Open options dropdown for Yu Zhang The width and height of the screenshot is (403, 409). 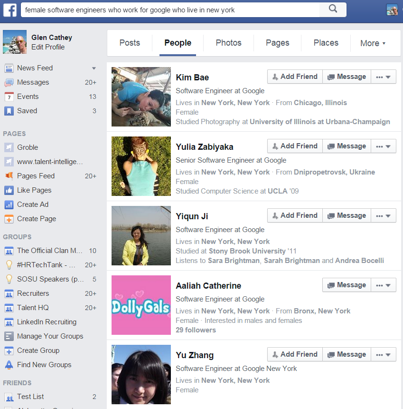(383, 354)
